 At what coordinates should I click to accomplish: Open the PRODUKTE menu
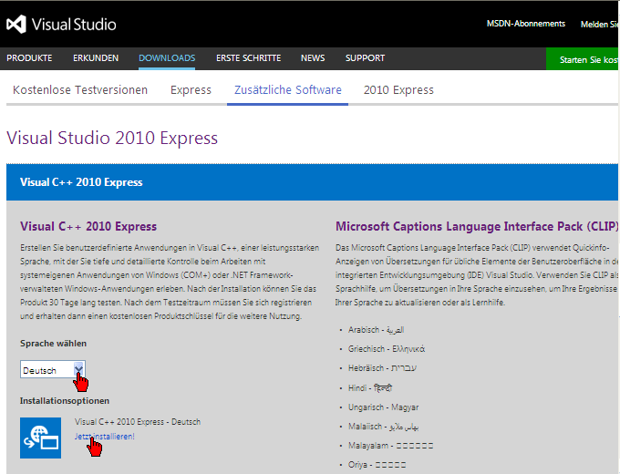pos(29,58)
